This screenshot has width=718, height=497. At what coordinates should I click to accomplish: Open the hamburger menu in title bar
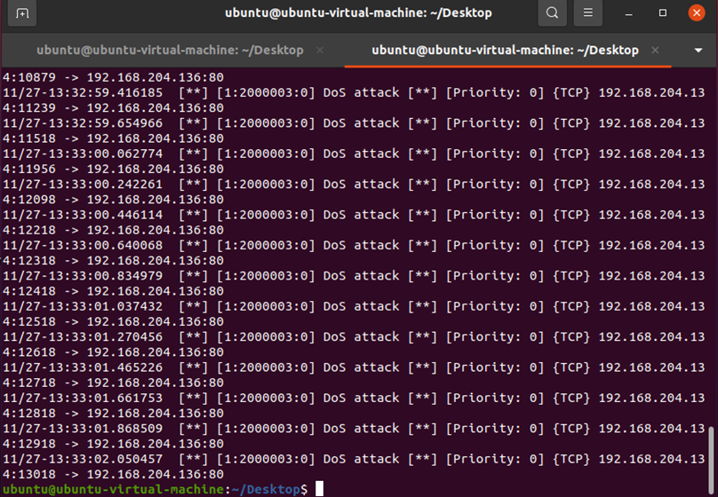click(x=586, y=13)
